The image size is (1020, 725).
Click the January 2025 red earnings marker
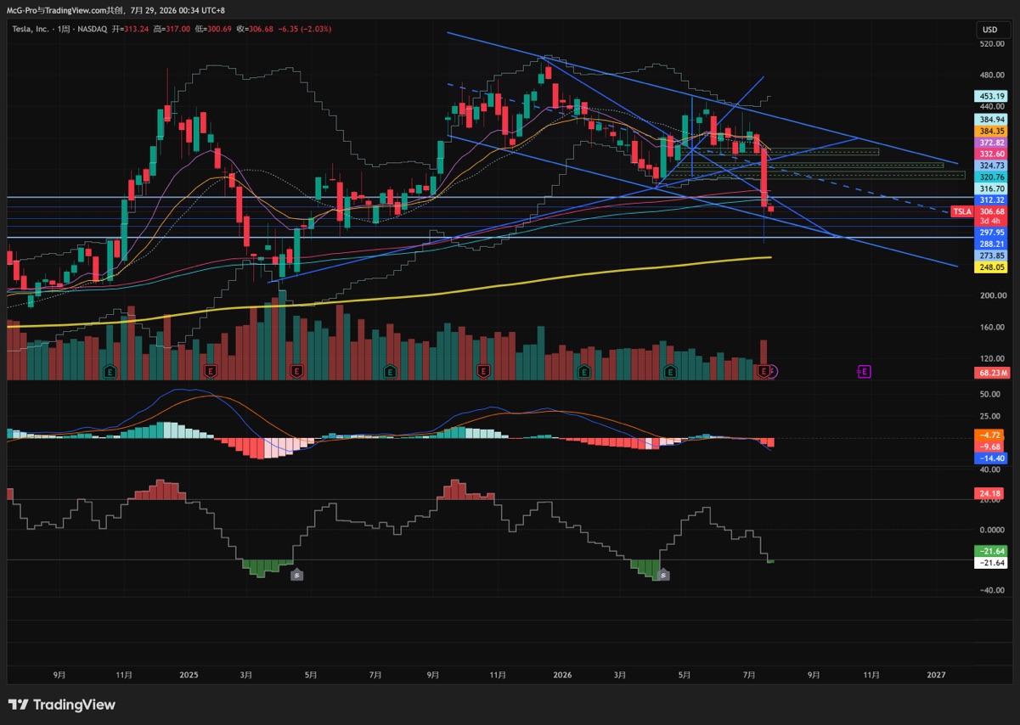pos(211,371)
